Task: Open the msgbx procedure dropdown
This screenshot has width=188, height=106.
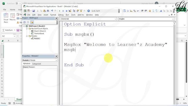Action: coord(173,19)
